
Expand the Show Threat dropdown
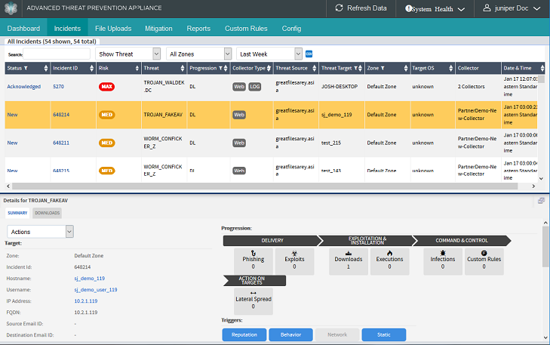128,54
